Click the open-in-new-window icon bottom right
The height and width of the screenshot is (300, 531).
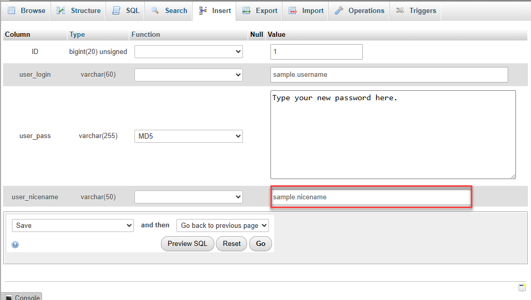coord(522,287)
